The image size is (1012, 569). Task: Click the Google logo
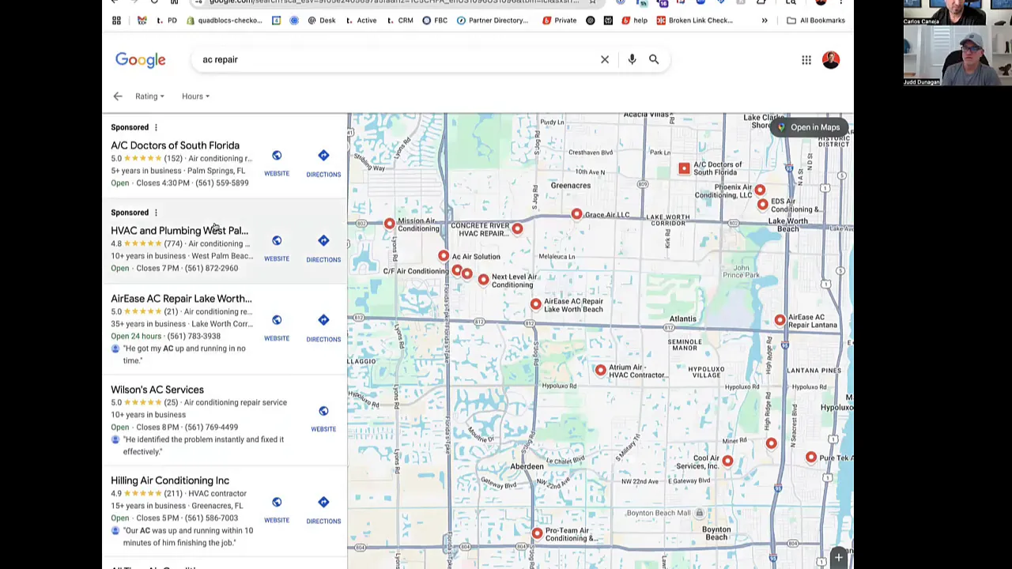tap(140, 60)
